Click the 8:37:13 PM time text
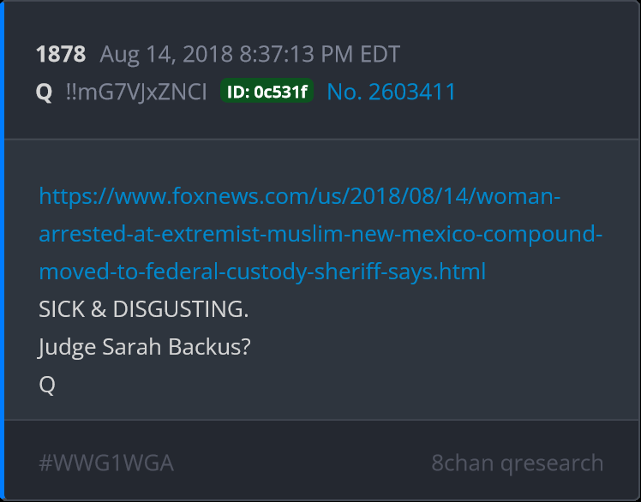Image resolution: width=641 pixels, height=502 pixels. pyautogui.click(x=297, y=54)
